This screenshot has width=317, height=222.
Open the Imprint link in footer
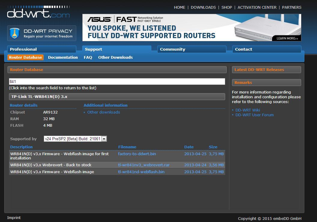(x=14, y=218)
